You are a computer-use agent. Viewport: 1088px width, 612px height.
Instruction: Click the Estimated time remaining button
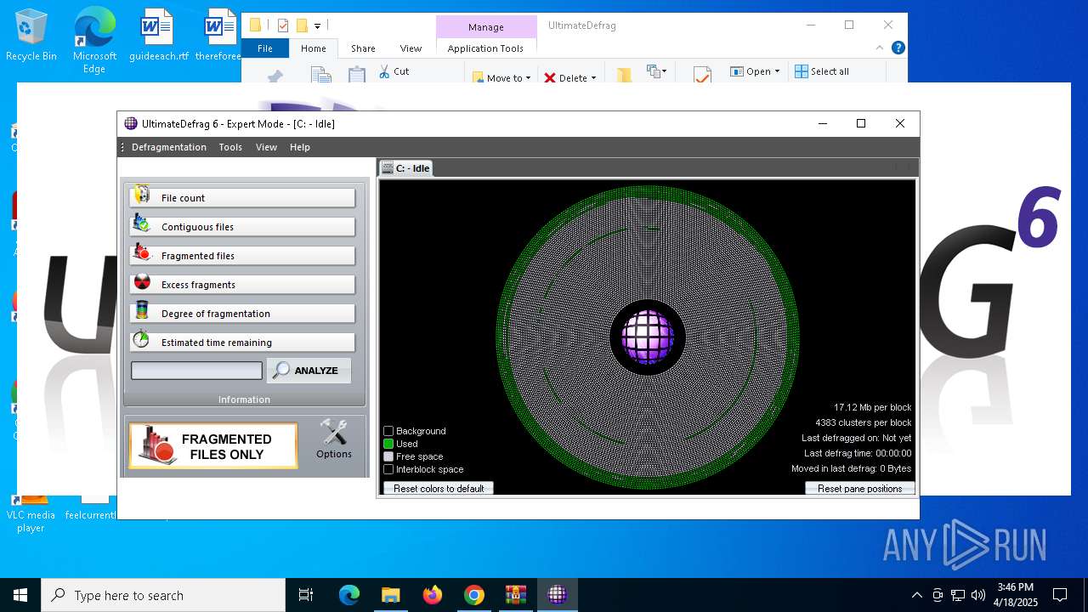click(242, 342)
